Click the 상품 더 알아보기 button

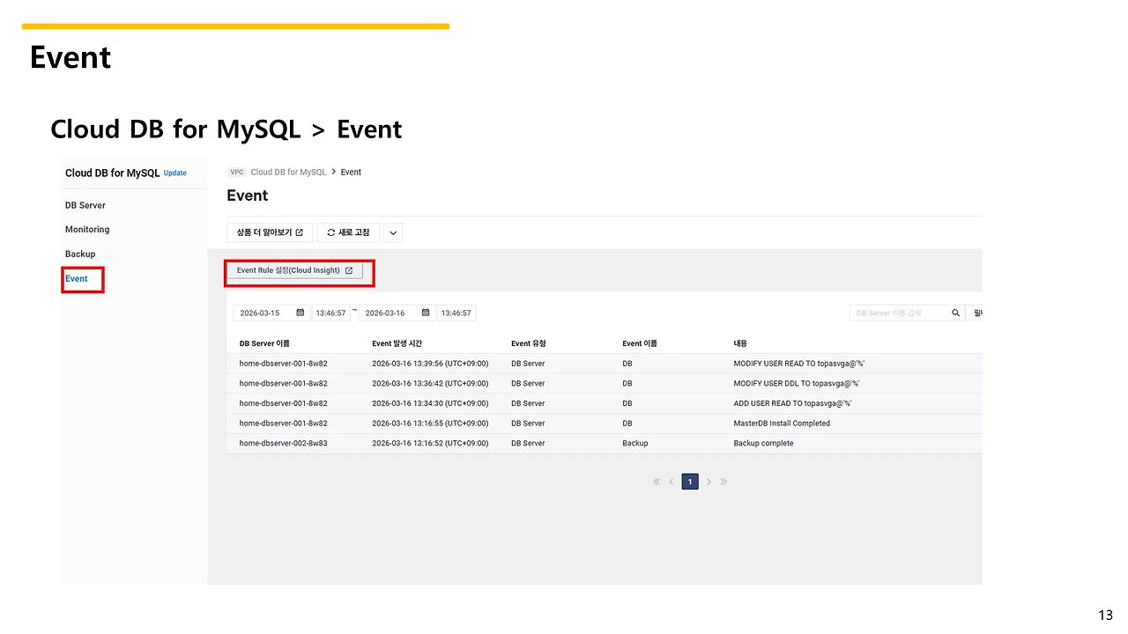270,232
